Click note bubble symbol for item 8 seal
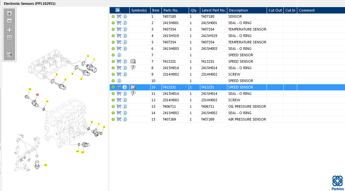Screen dimensions: 345x191 (x=133, y=68)
